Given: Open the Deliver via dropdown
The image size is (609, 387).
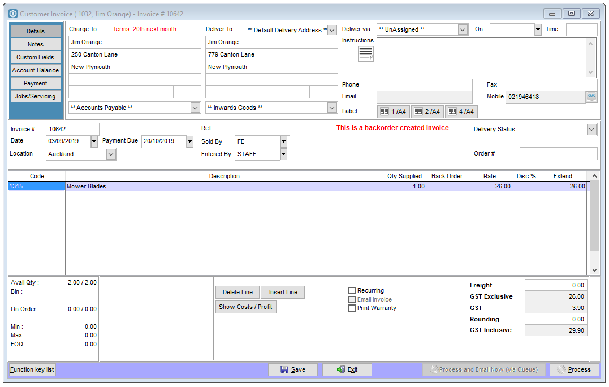Looking at the screenshot, I should click(x=462, y=29).
